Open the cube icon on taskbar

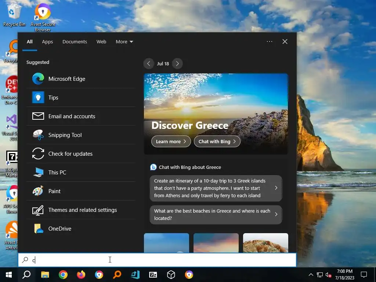click(x=171, y=275)
